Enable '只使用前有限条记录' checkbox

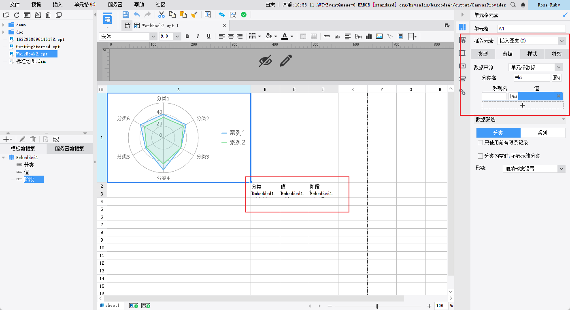480,142
